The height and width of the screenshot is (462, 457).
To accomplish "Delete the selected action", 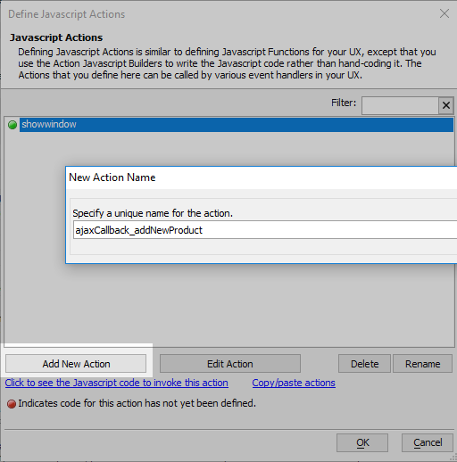I will [x=364, y=364].
